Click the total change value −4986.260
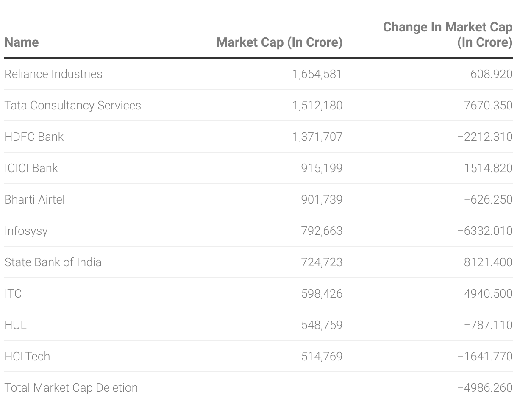This screenshot has height=407, width=517. click(x=485, y=387)
